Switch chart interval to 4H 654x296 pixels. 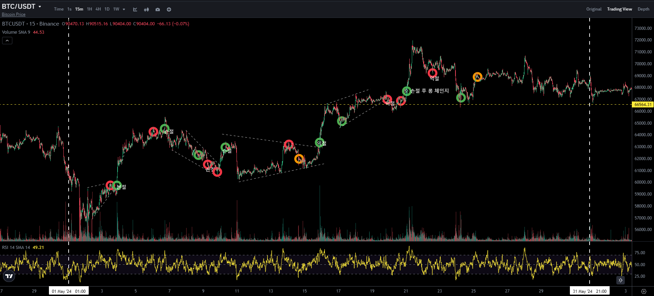(98, 9)
